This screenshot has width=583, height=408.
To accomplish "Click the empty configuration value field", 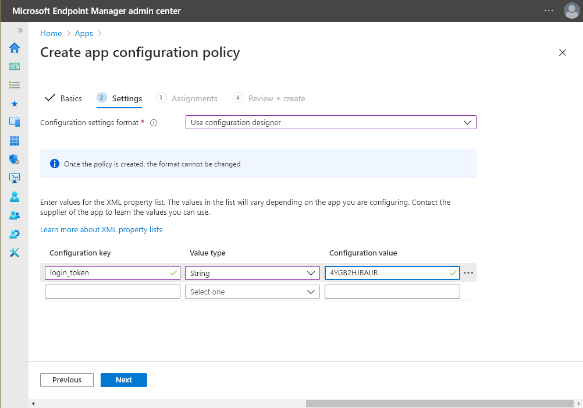I will 392,292.
